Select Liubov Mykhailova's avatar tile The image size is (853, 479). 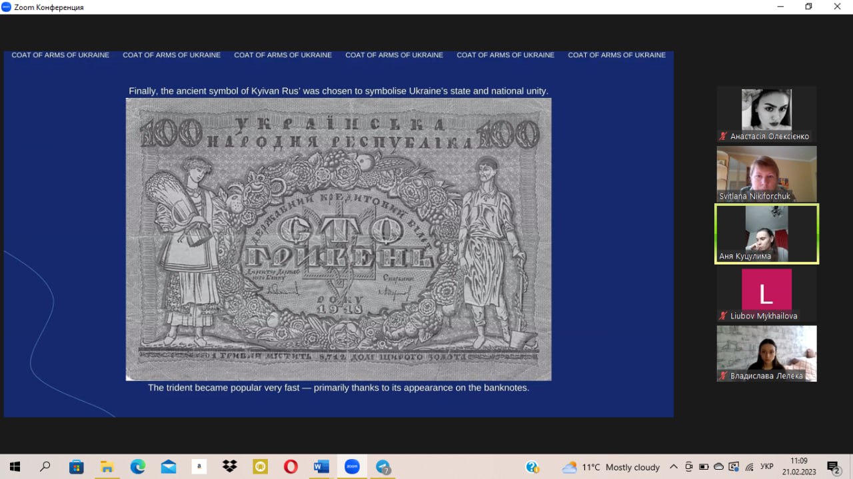(x=766, y=294)
